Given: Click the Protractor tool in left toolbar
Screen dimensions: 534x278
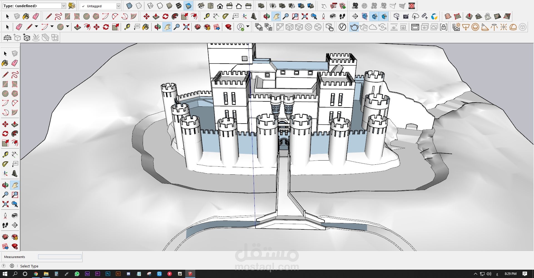Looking at the screenshot, I should (x=5, y=164).
